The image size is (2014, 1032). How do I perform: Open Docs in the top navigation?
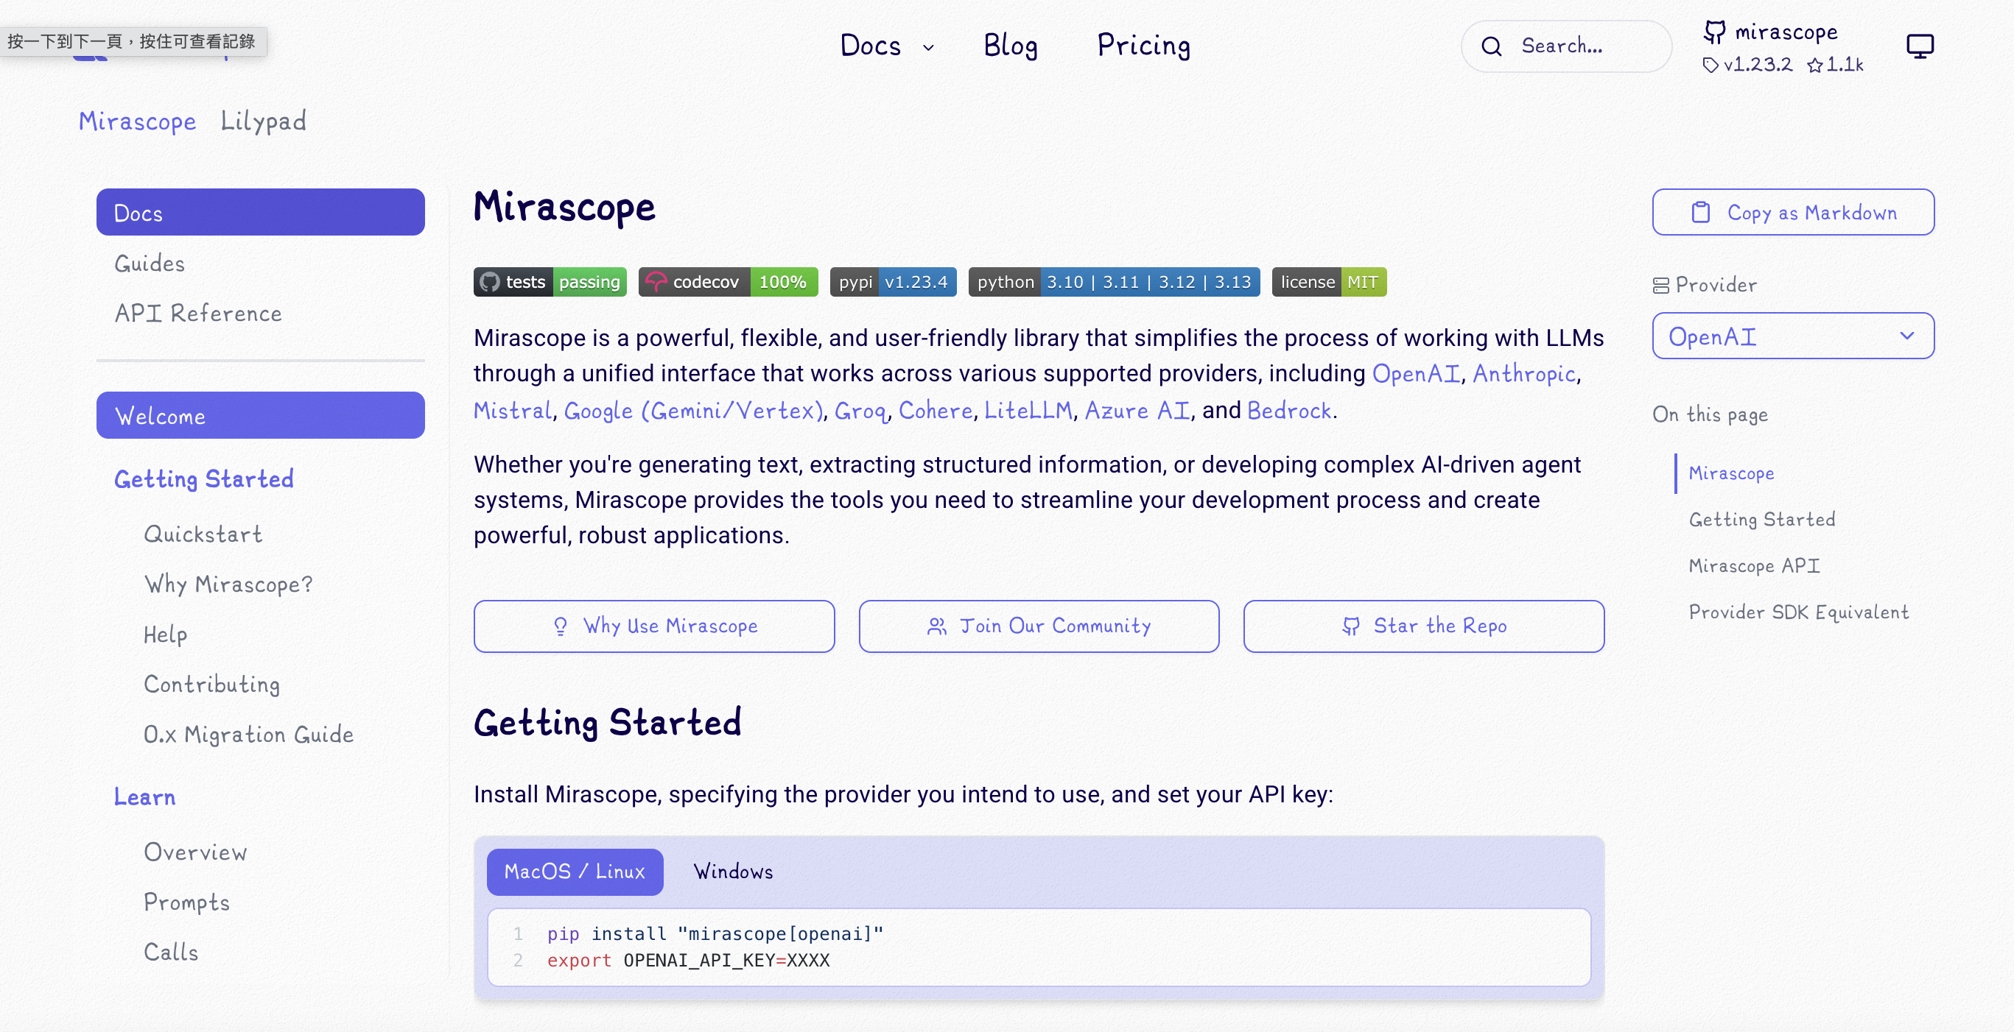[870, 46]
